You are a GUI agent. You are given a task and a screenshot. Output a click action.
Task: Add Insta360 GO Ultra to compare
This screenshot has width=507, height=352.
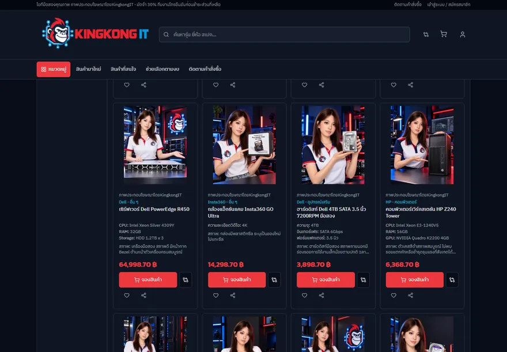pos(274,279)
